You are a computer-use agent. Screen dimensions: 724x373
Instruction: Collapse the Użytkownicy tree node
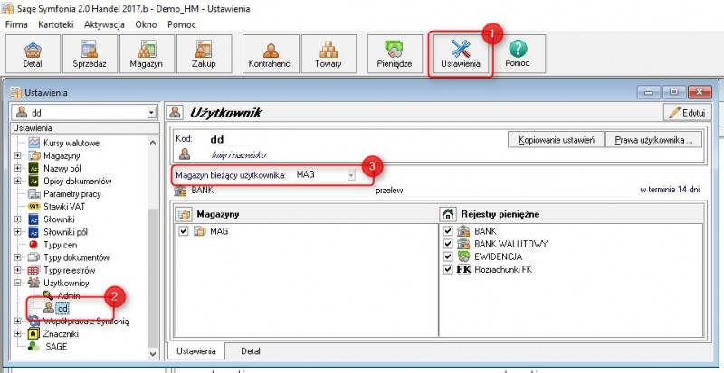[17, 283]
